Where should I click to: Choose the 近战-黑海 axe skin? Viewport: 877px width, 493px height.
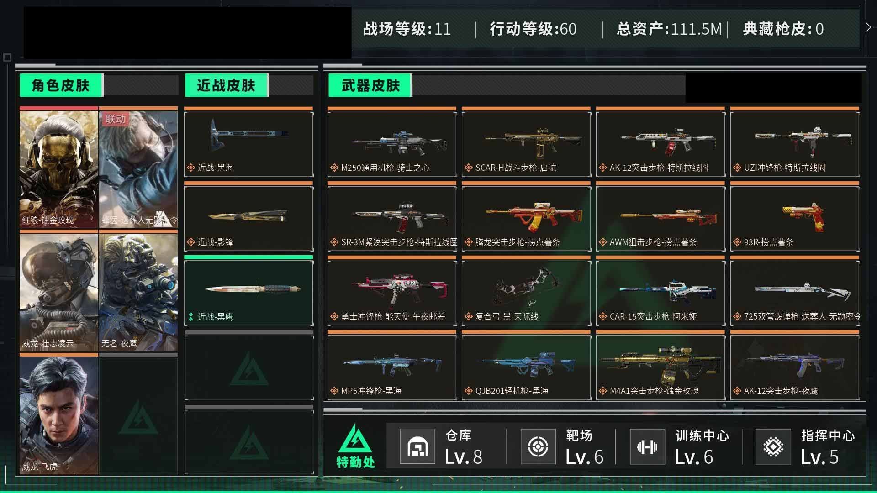tap(249, 144)
